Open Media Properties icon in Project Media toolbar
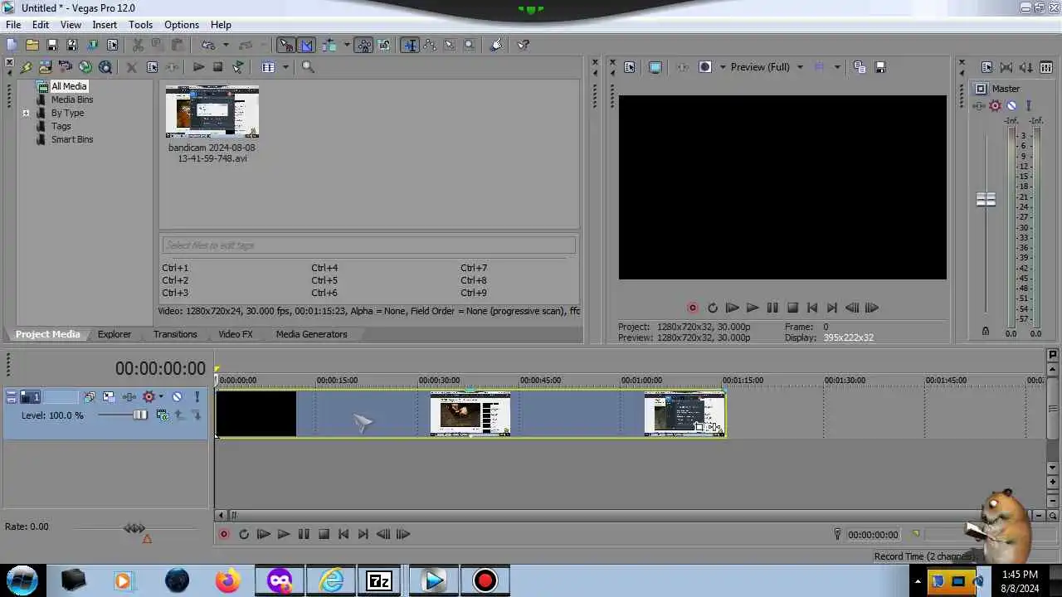Image resolution: width=1062 pixels, height=597 pixels. pyautogui.click(x=152, y=67)
